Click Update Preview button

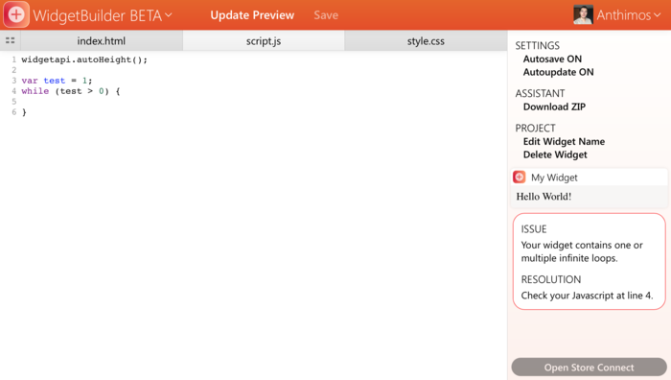click(252, 15)
